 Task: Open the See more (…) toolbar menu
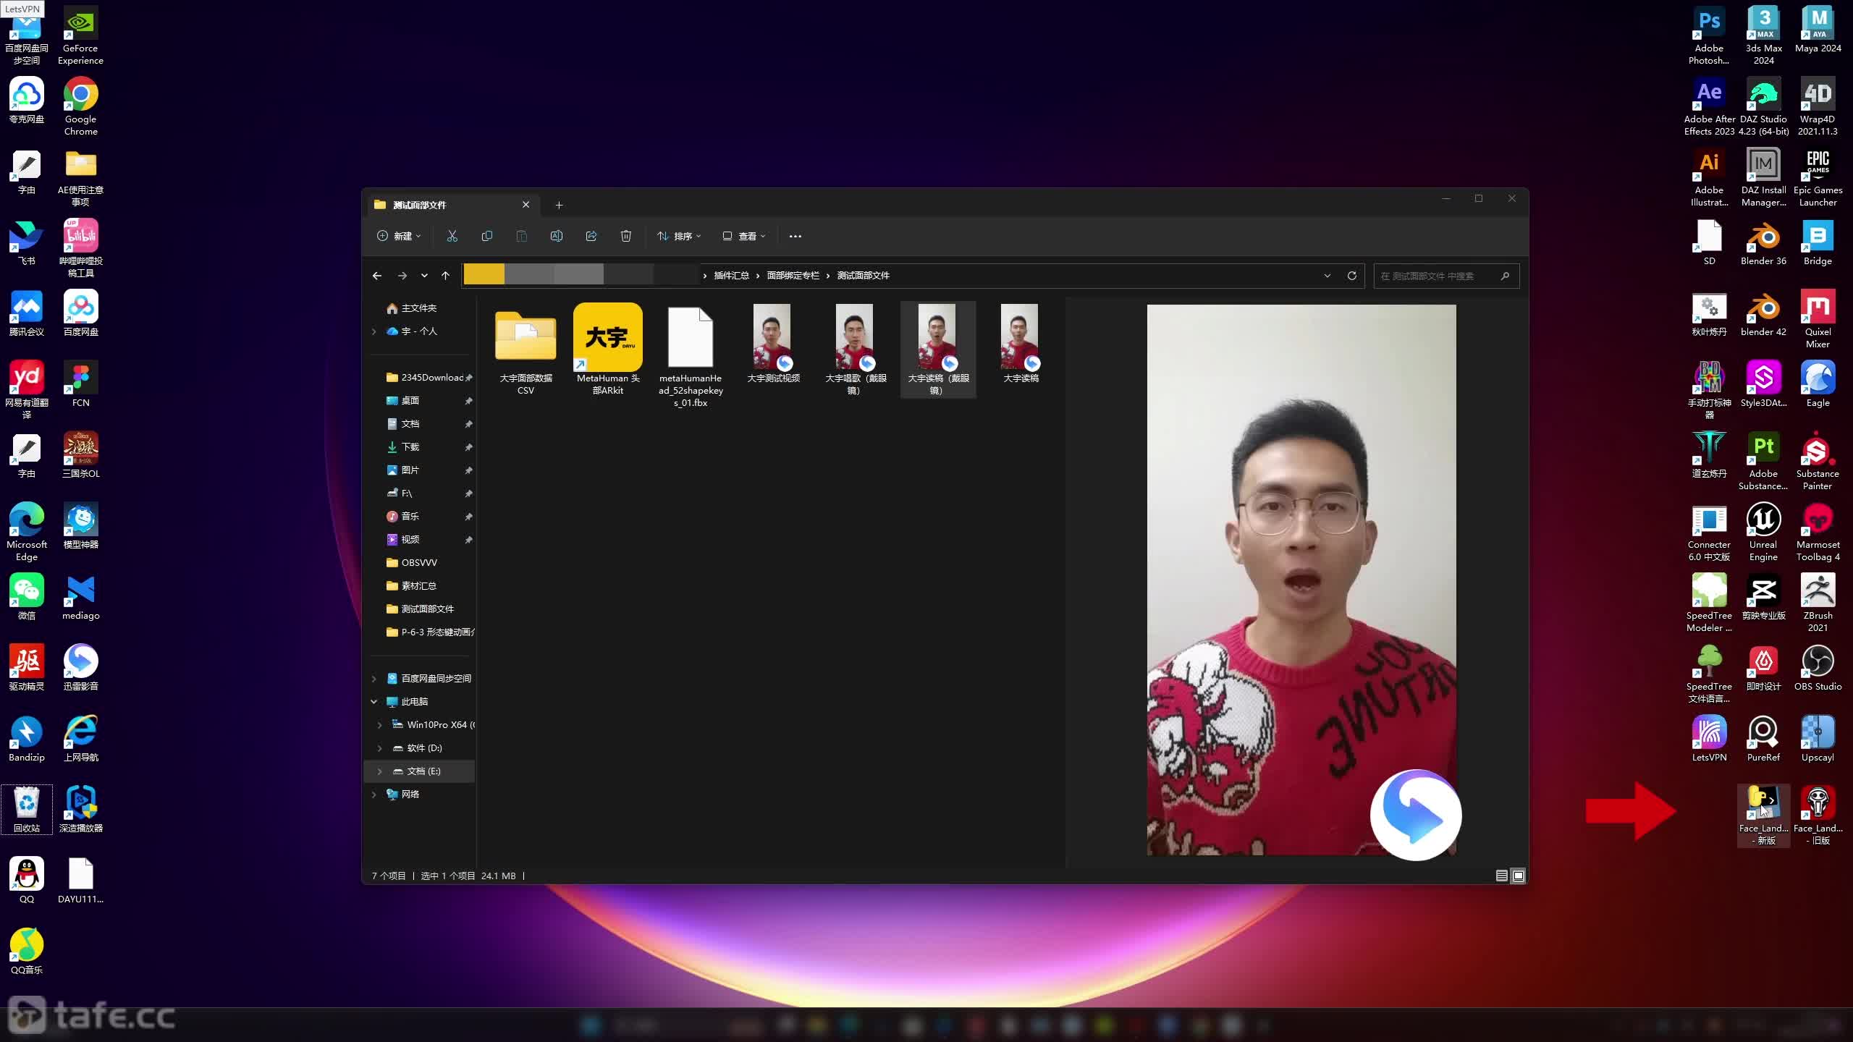[795, 236]
